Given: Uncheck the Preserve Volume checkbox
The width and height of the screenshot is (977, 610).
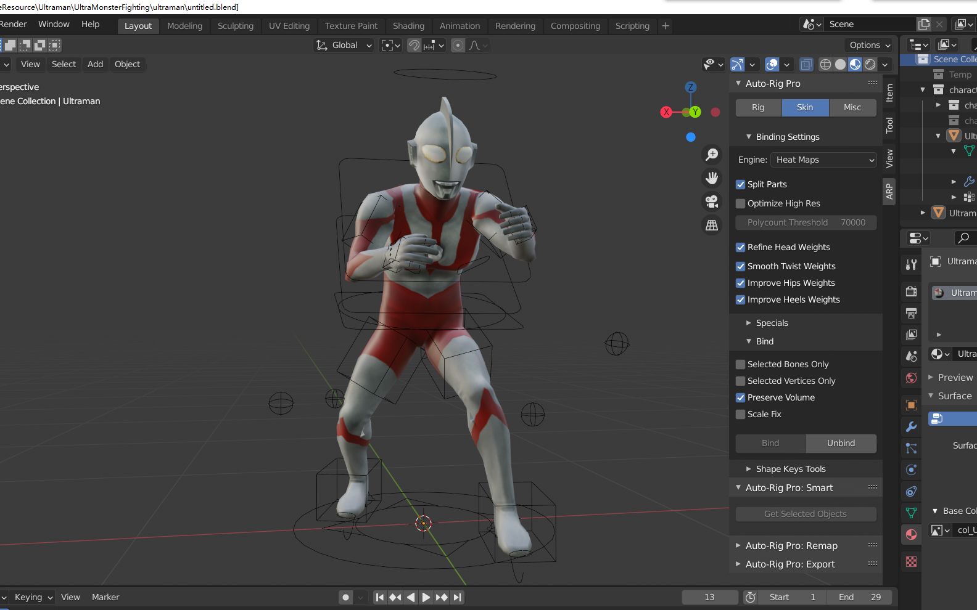Looking at the screenshot, I should pos(740,397).
